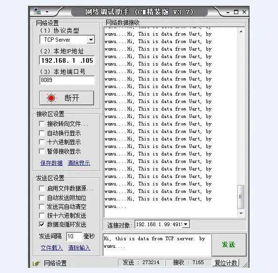Minimize the network debug assistant window
Screen dimensions: 278x273
(x=228, y=12)
